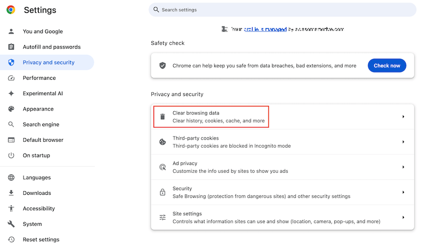Open On startup settings
Viewport: 432px width, 248px height.
pos(47,155)
